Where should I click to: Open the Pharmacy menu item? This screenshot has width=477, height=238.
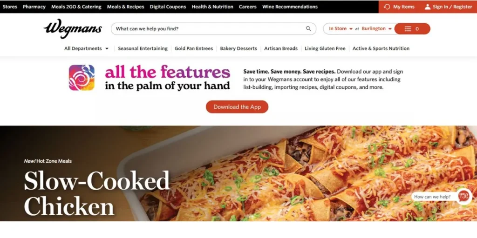(34, 7)
